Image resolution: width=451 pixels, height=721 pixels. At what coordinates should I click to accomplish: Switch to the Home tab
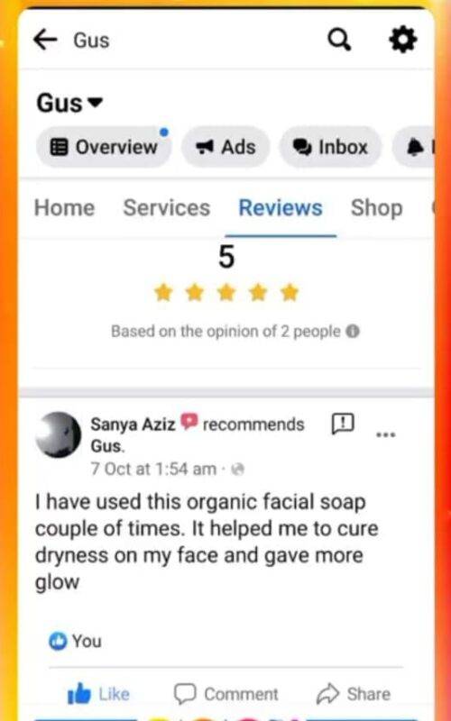click(64, 208)
